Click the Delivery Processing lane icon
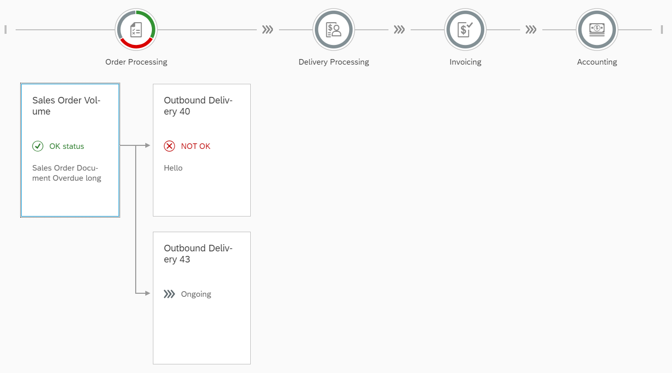 333,30
